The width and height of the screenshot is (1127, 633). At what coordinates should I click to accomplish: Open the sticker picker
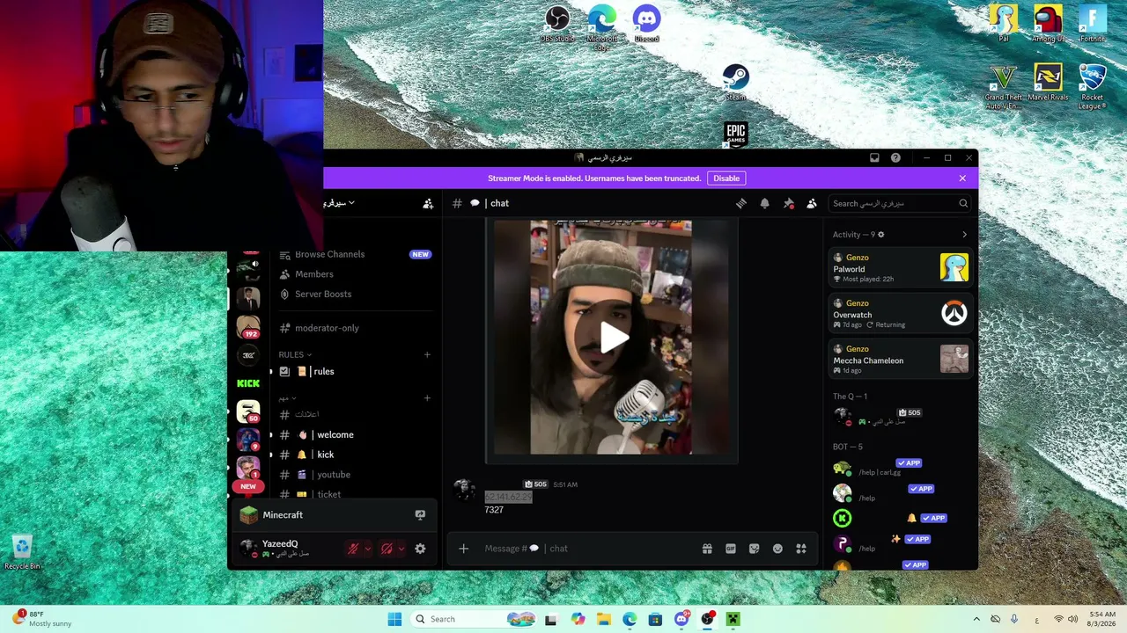click(755, 549)
